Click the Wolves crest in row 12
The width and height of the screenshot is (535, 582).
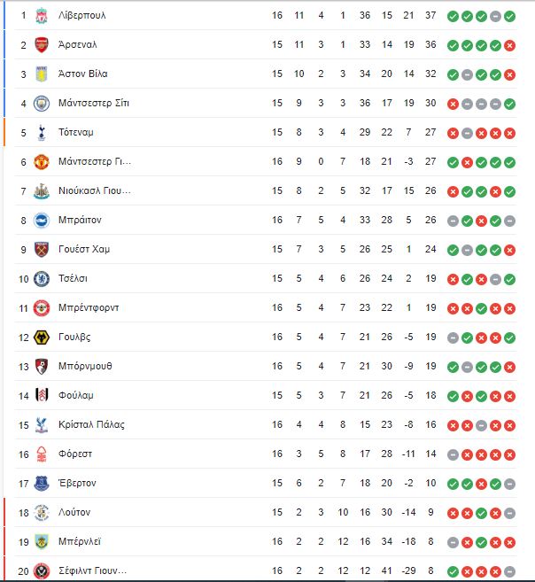coord(42,338)
